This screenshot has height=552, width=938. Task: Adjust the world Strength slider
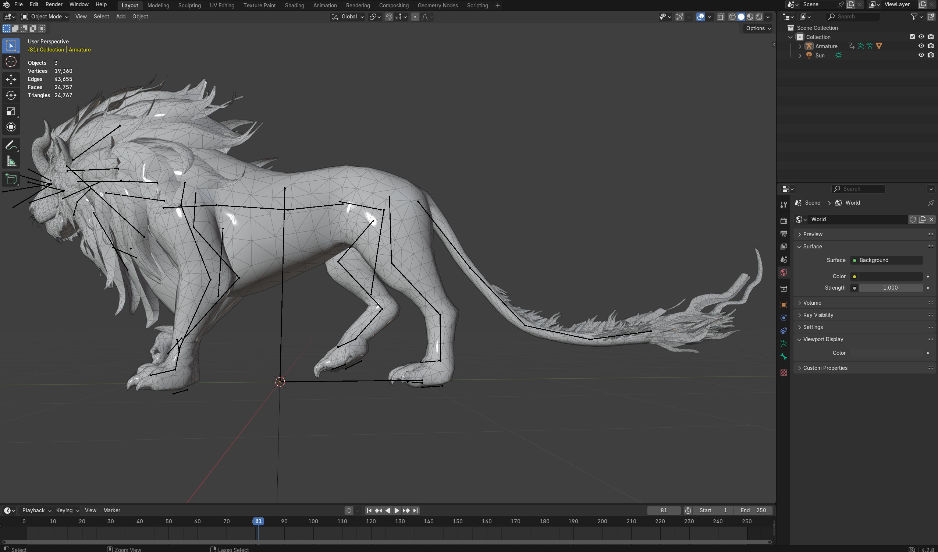890,287
